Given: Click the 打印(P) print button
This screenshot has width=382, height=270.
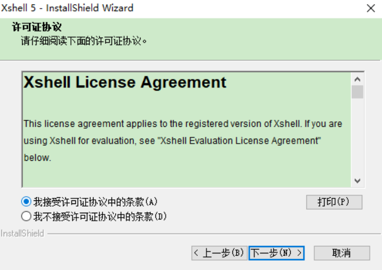Looking at the screenshot, I should pos(334,202).
